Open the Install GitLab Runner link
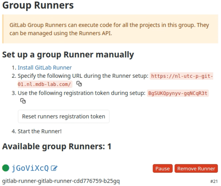 [x=45, y=68]
